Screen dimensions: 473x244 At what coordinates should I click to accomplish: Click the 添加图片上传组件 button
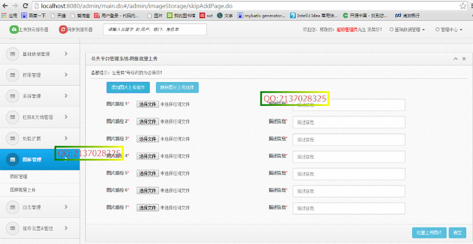(x=128, y=88)
